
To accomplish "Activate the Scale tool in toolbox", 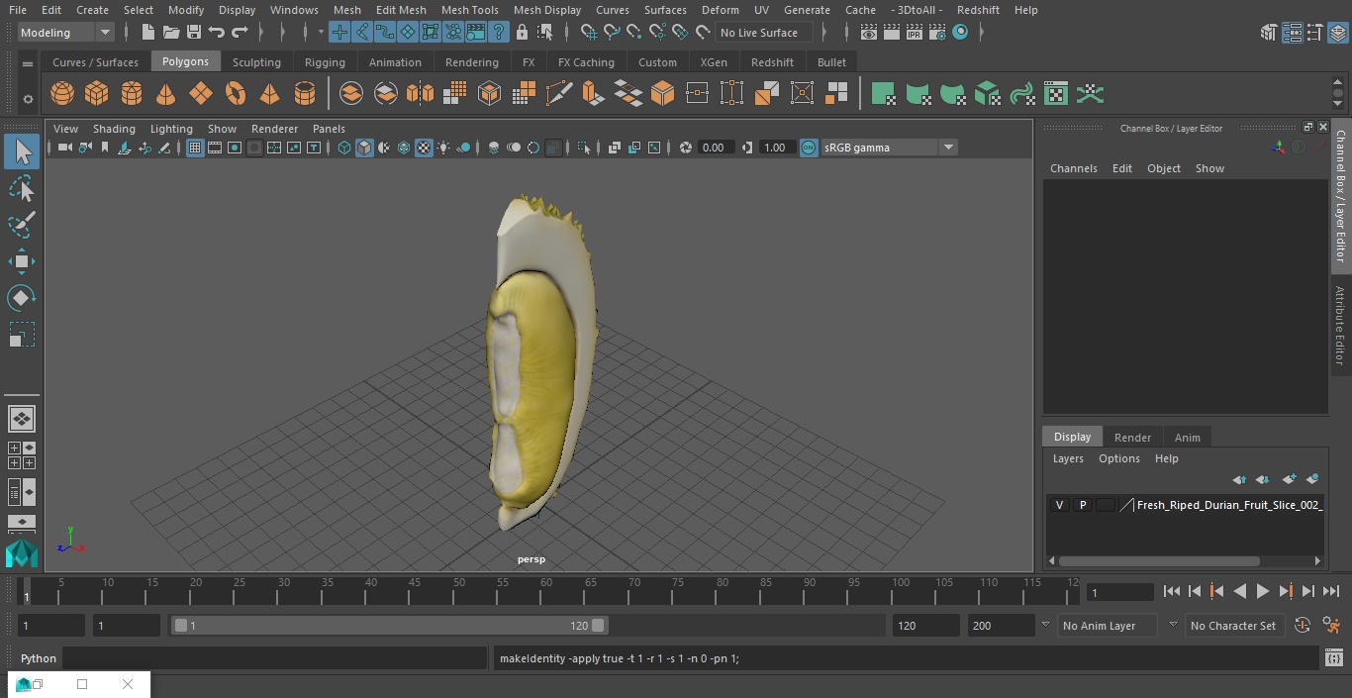I will coord(22,335).
